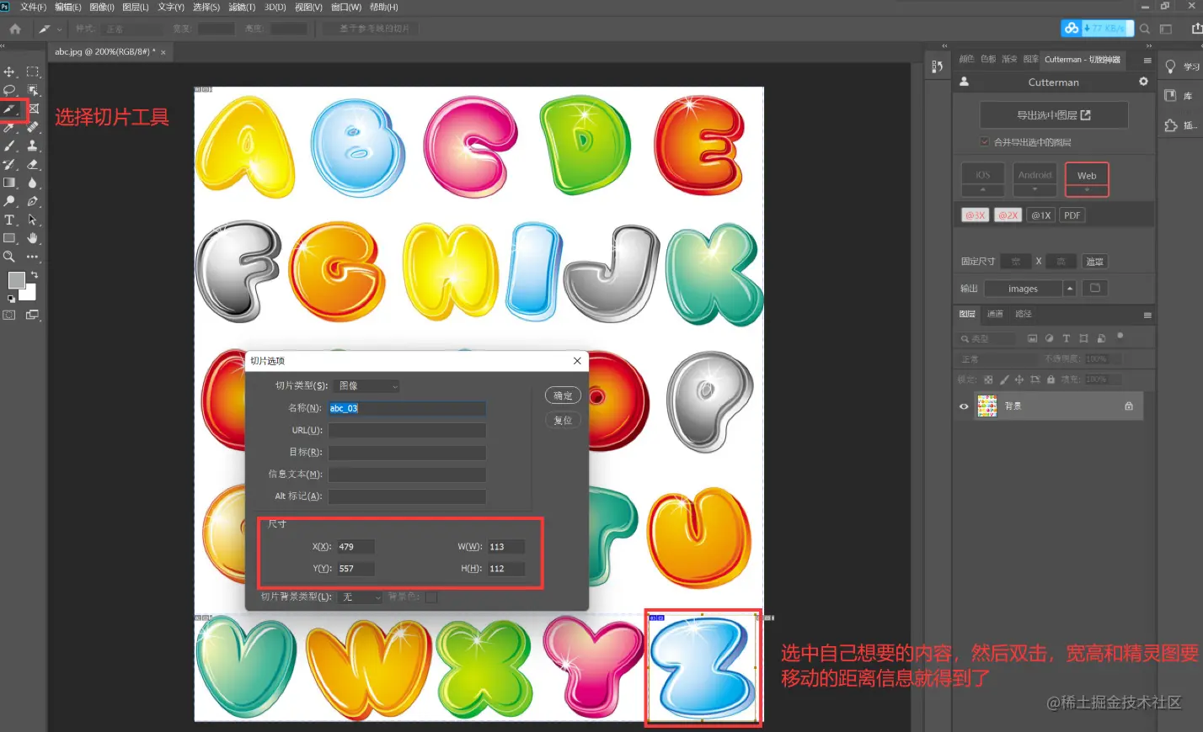Toggle the merge-export selected layers checkbox
1203x732 pixels.
985,141
